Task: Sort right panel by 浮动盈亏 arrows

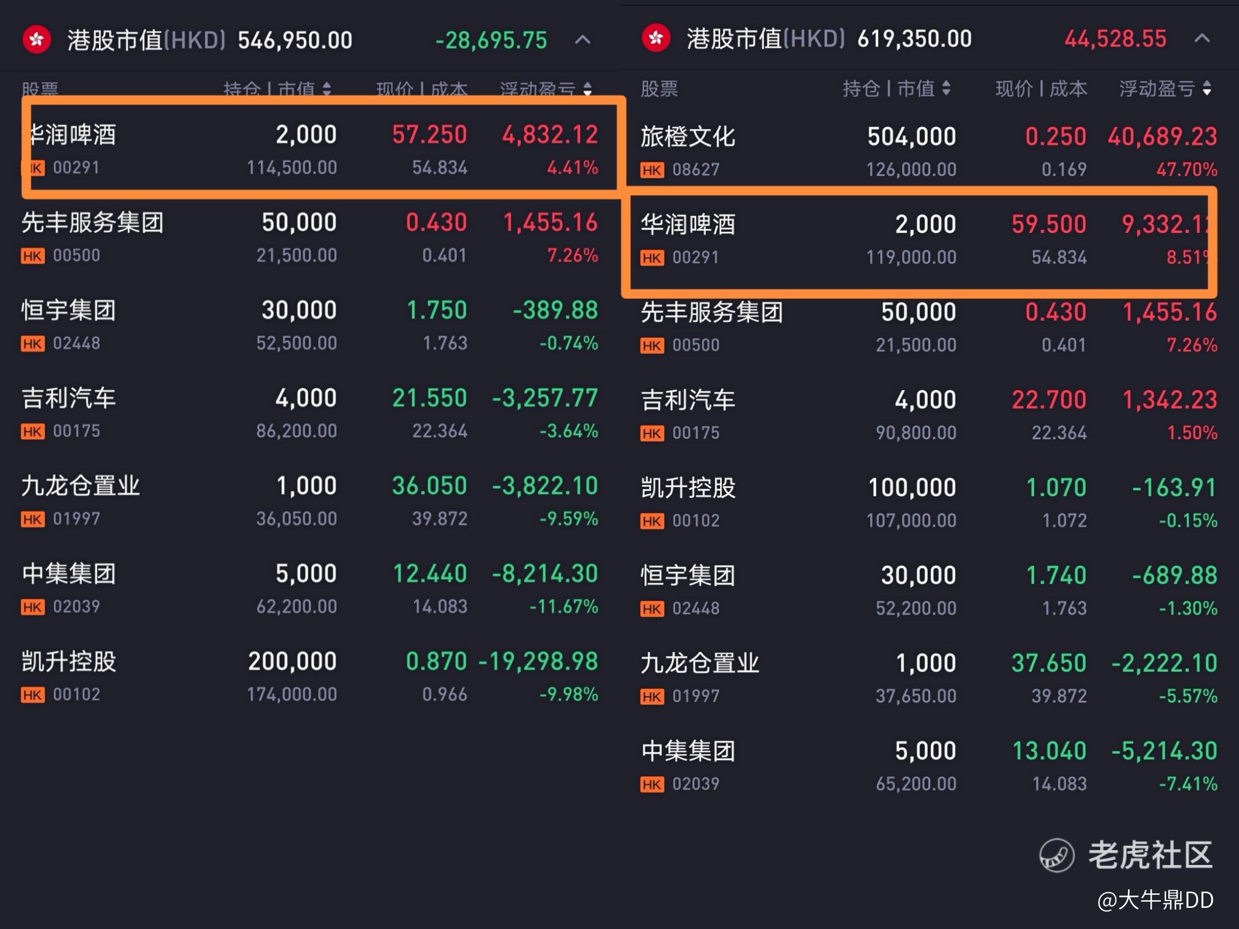Action: (x=1207, y=88)
